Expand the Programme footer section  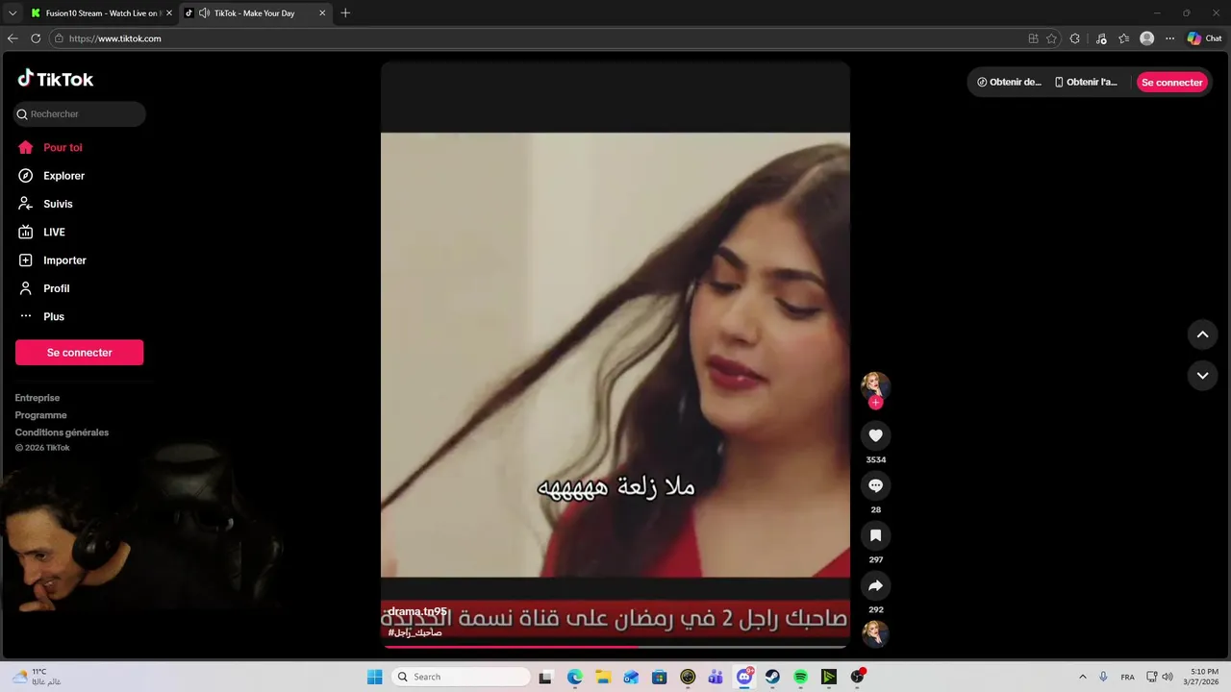(41, 415)
